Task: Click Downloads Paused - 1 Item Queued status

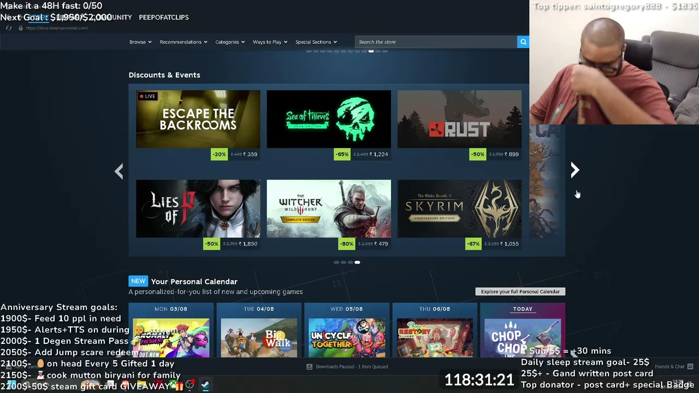Action: click(x=352, y=367)
